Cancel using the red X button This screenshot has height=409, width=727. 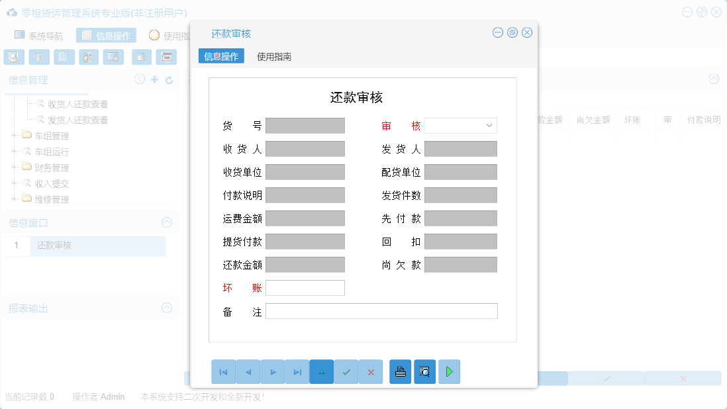(x=370, y=371)
